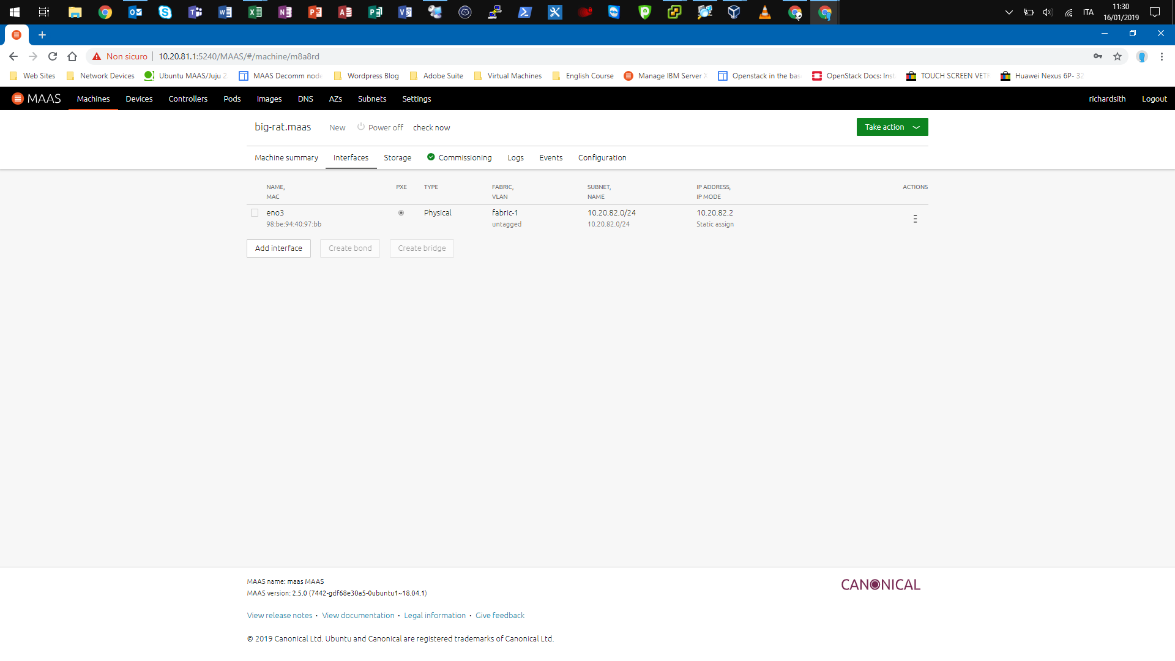Click the Power off status icon
This screenshot has height=661, width=1175.
(x=361, y=127)
